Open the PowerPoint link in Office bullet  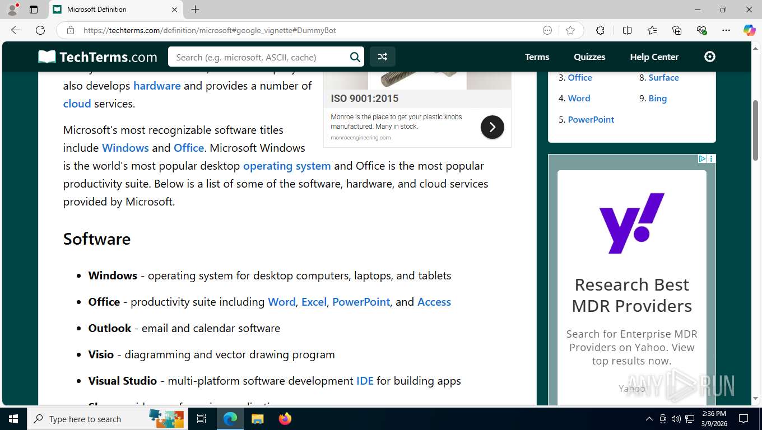coord(361,302)
